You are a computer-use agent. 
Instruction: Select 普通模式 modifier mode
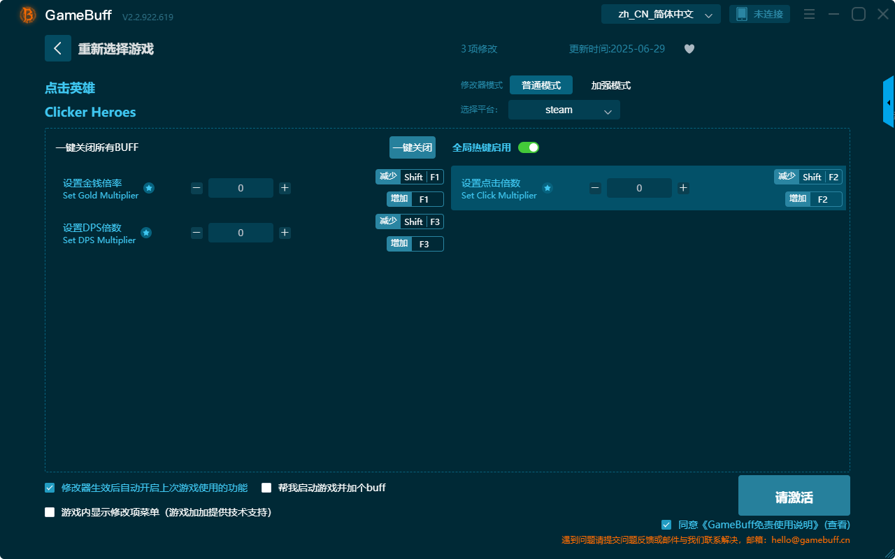540,85
